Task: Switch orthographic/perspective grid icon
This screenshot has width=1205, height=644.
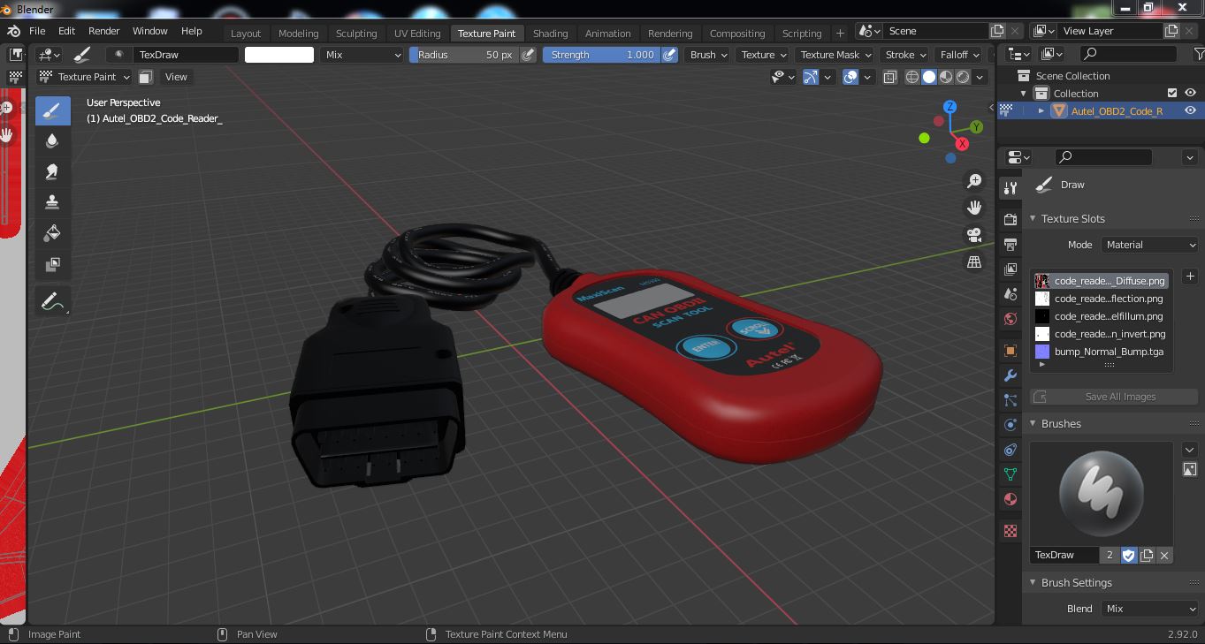Action: (x=974, y=262)
